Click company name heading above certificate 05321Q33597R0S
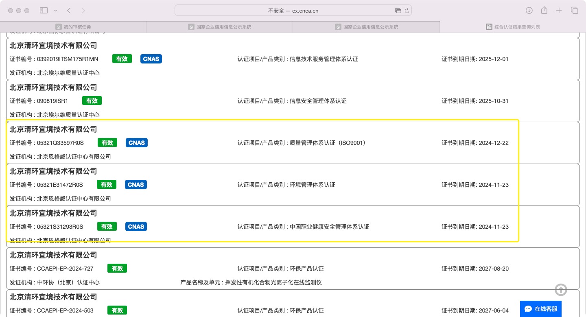Image resolution: width=586 pixels, height=317 pixels. click(53, 129)
